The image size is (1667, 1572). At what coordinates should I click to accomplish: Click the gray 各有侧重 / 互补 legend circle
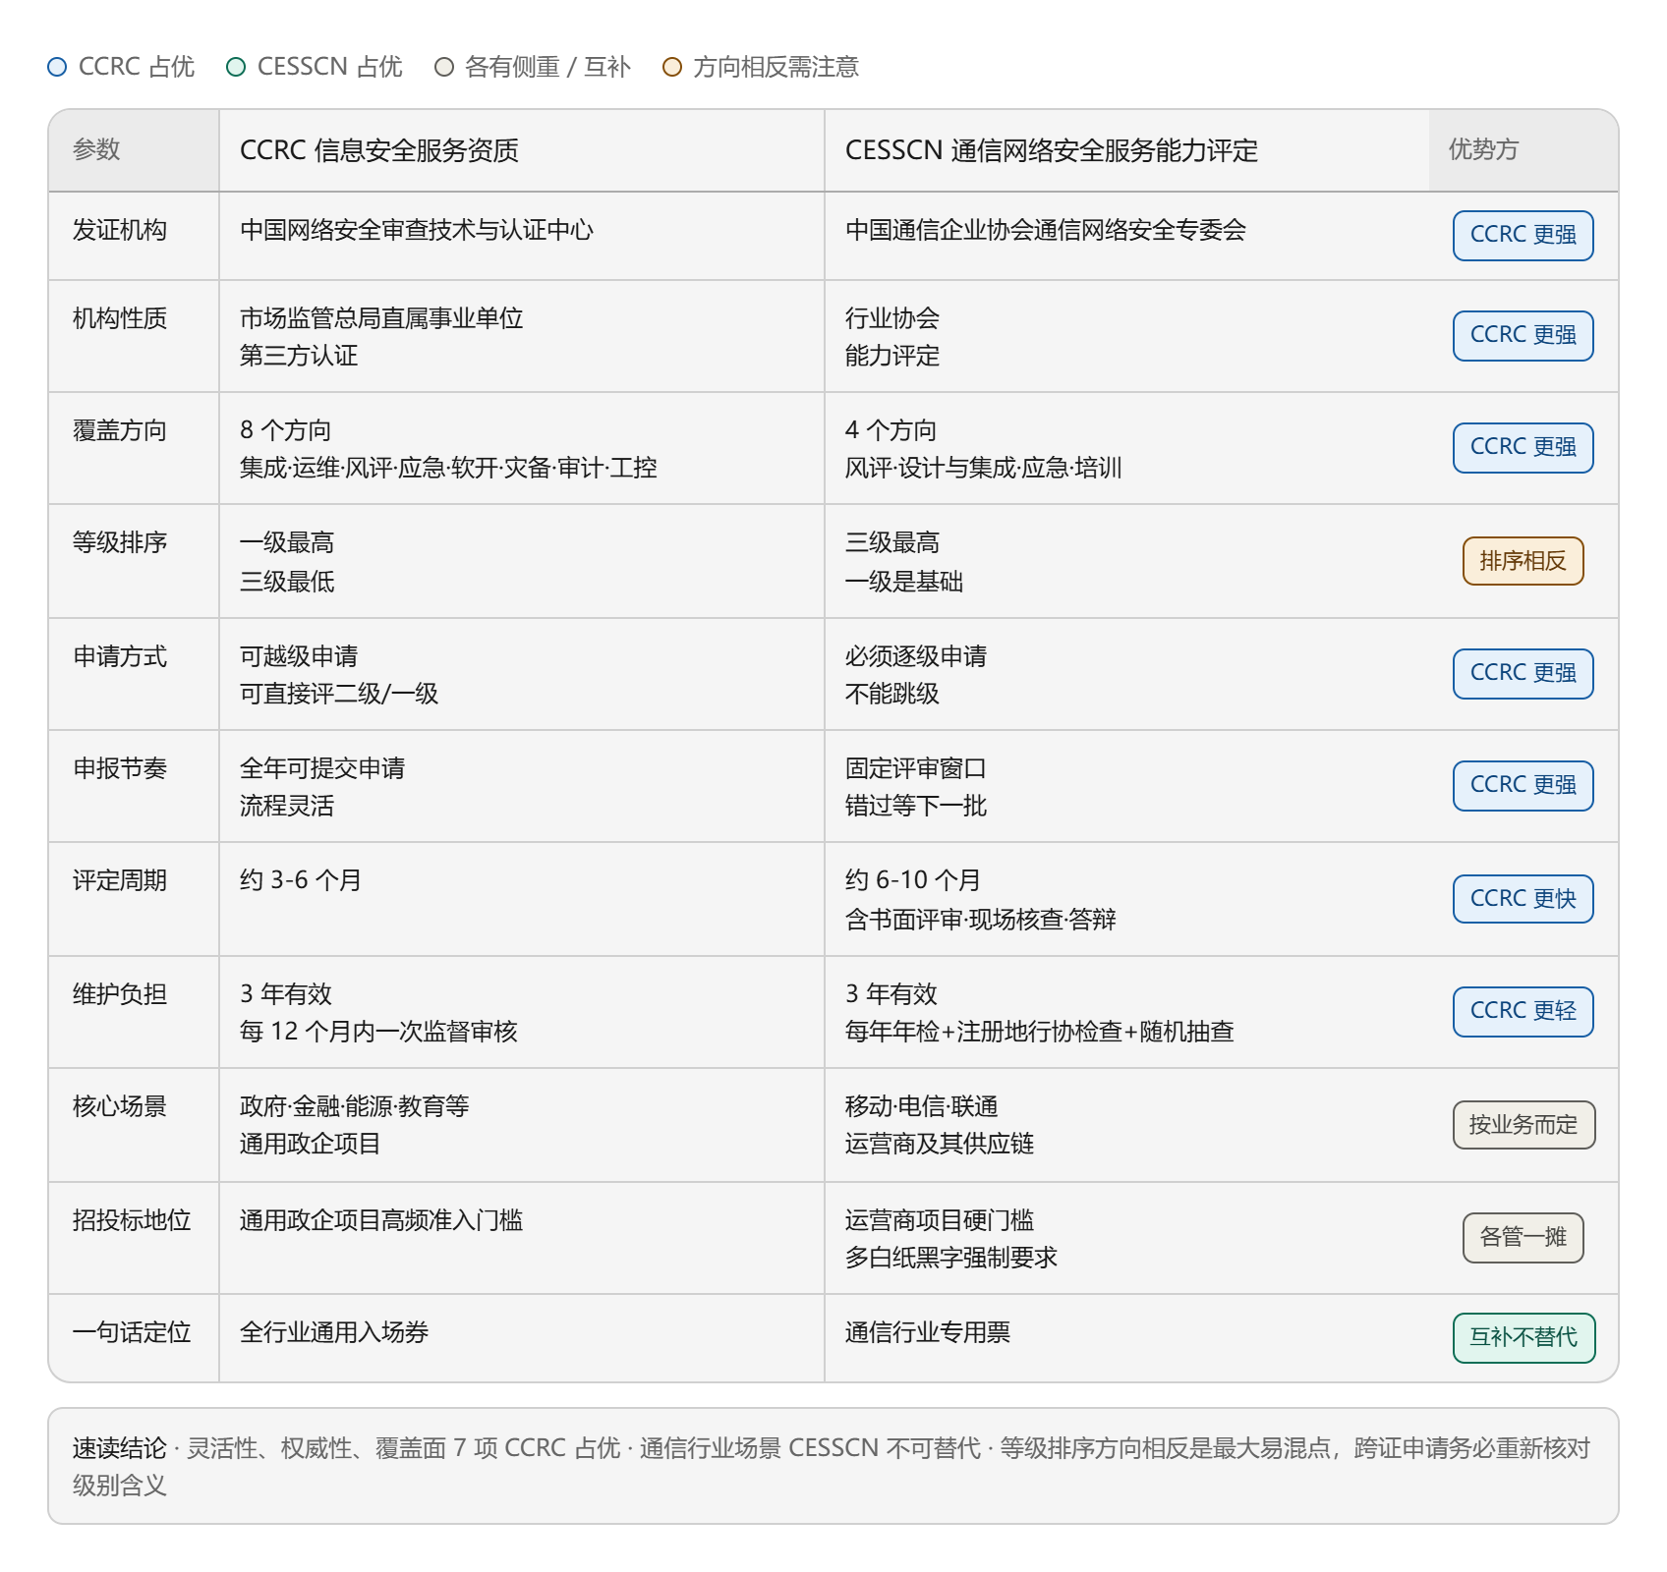pos(444,67)
